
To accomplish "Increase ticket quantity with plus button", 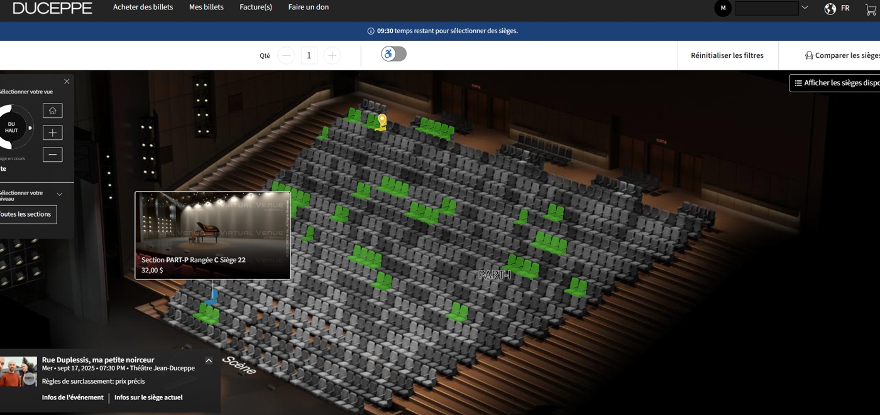I will click(x=332, y=55).
